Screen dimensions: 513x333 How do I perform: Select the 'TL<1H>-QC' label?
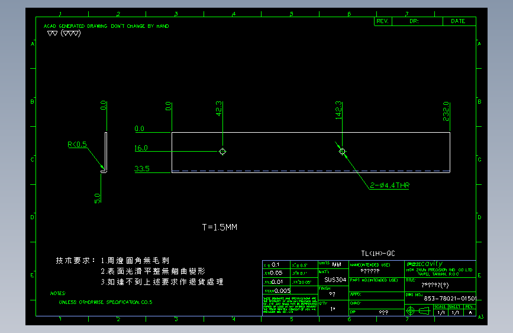click(378, 254)
